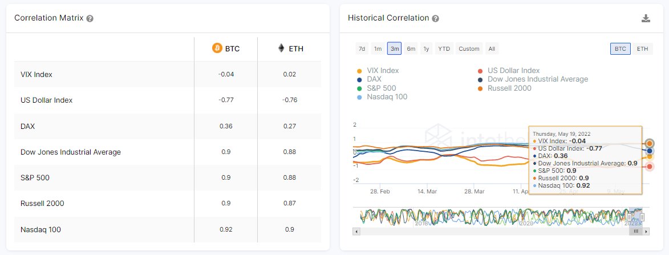Click the navigator left range handle
Viewport: 669px width, 255px height.
click(x=629, y=217)
